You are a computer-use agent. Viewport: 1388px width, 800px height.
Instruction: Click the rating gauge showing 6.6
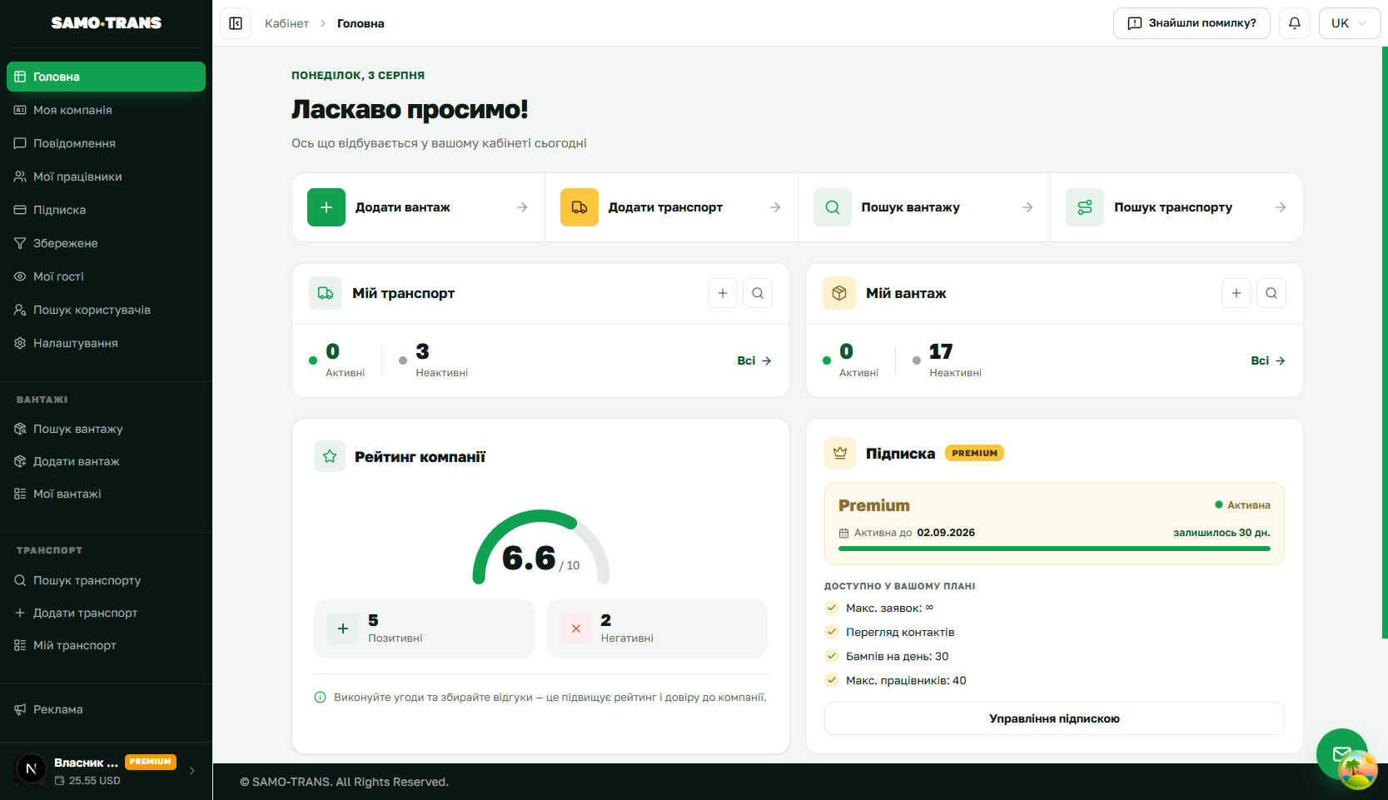541,547
